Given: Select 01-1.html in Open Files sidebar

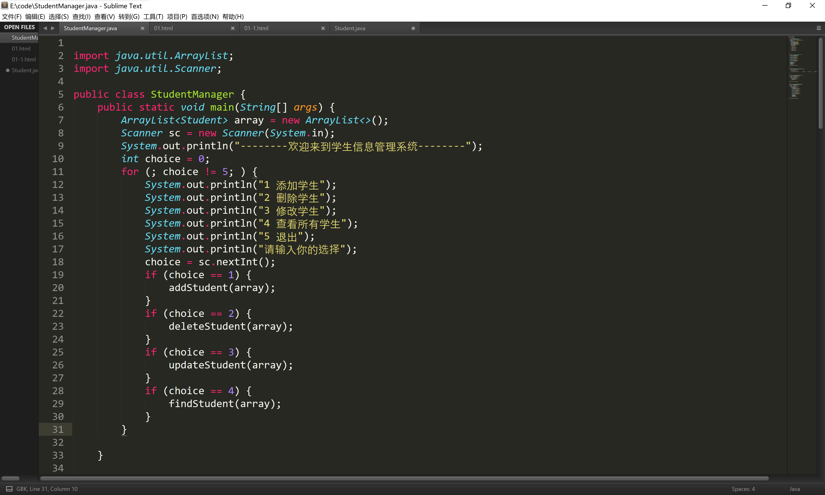Looking at the screenshot, I should [24, 59].
